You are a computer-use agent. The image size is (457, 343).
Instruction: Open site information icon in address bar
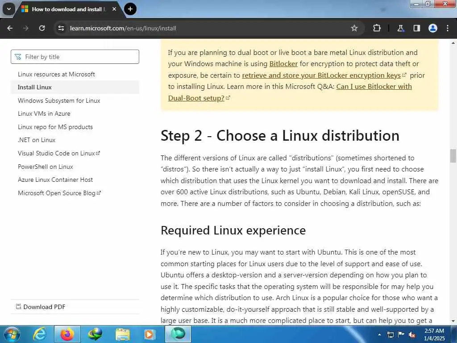pyautogui.click(x=61, y=28)
